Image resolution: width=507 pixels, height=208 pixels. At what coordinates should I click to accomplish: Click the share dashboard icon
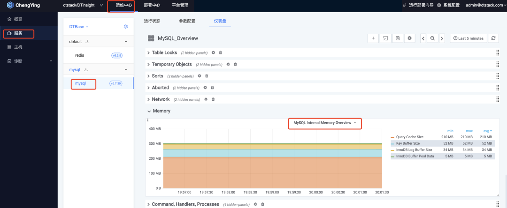tap(385, 38)
